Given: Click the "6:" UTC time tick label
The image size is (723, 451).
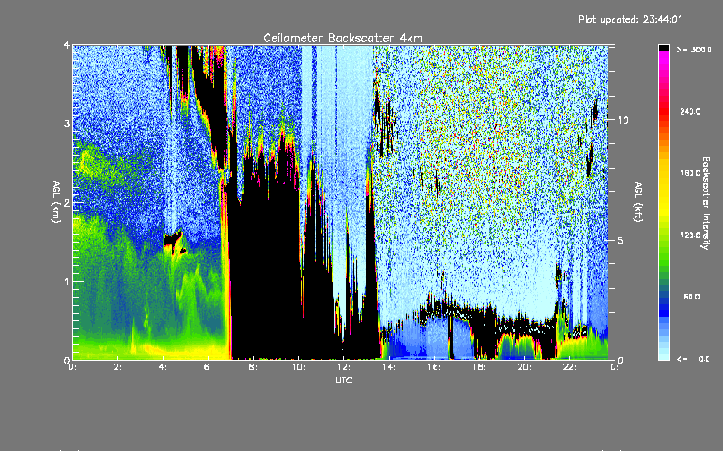Looking at the screenshot, I should tap(208, 367).
